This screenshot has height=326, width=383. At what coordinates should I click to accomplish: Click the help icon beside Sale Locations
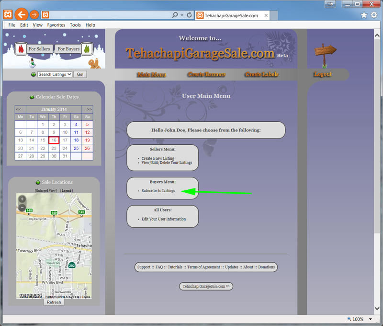coord(38,183)
